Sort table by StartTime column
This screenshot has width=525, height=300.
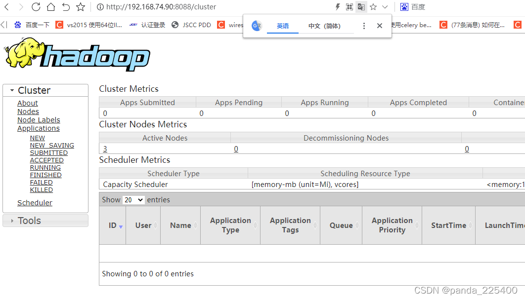(449, 225)
